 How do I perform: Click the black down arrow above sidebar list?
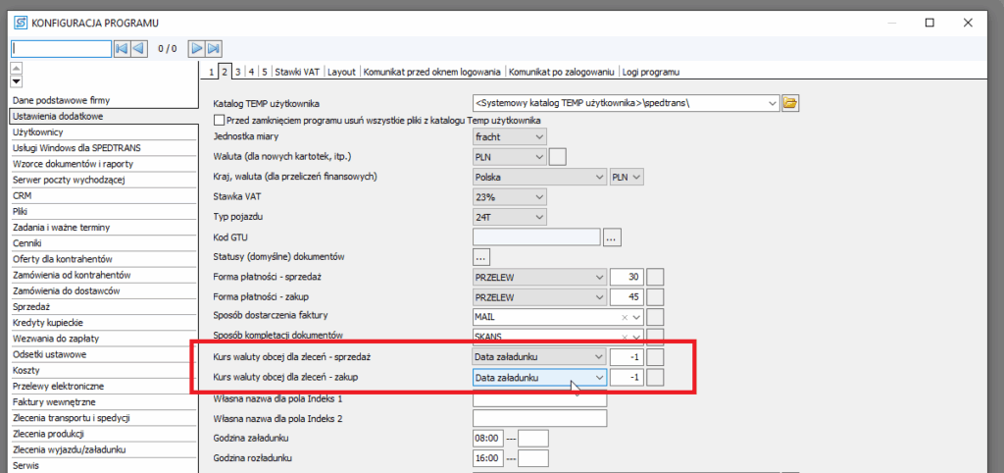17,81
